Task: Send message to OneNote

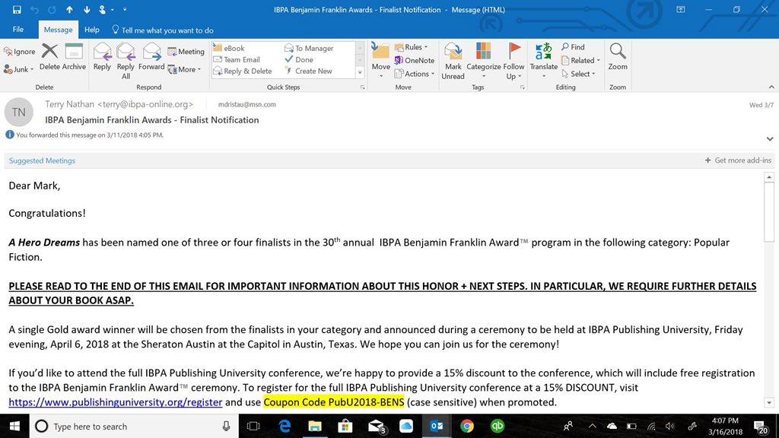Action: point(415,60)
